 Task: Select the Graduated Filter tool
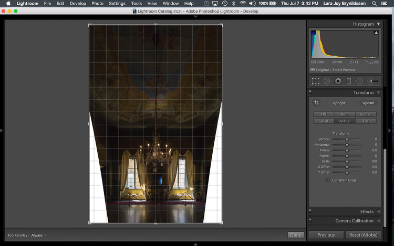[x=349, y=81]
